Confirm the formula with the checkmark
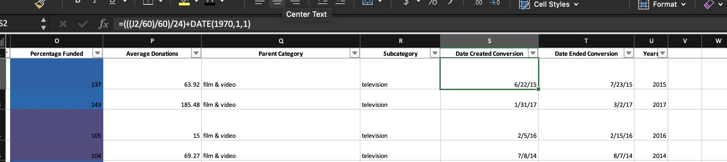Screen dimensions: 727x162 [x=82, y=24]
